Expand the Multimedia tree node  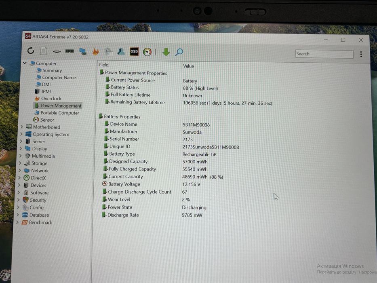click(x=20, y=156)
